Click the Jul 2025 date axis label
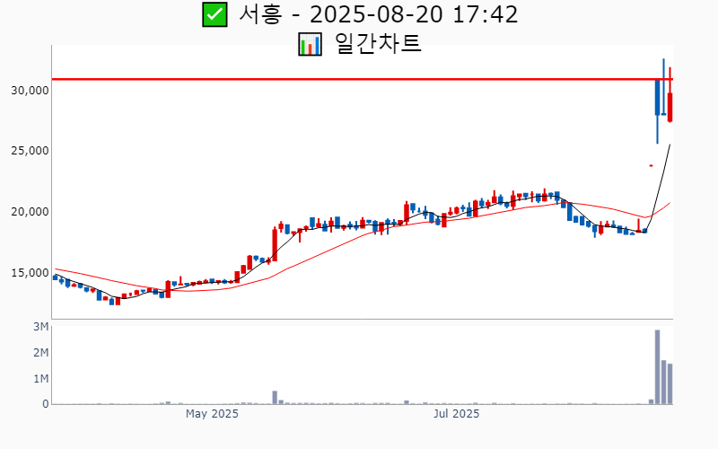This screenshot has height=449, width=718. (456, 414)
